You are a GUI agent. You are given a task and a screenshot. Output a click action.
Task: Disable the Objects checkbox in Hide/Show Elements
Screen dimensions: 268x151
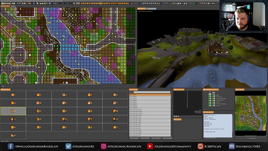[209, 106]
